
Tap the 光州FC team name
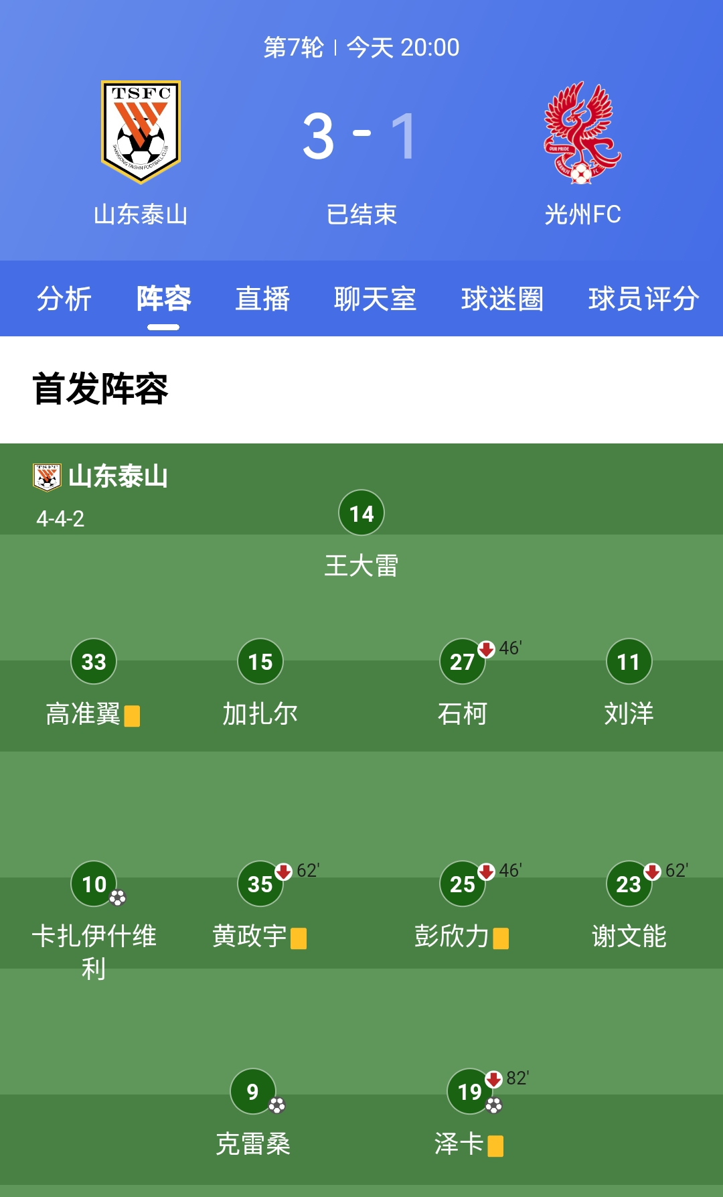582,214
